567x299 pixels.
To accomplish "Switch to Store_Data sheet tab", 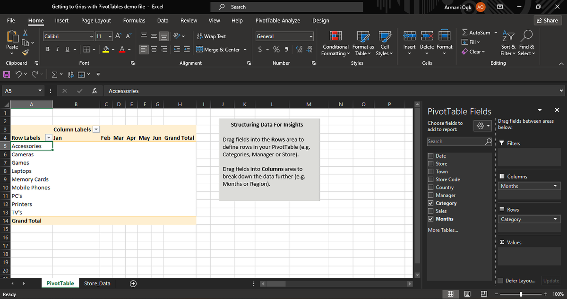I will point(97,283).
